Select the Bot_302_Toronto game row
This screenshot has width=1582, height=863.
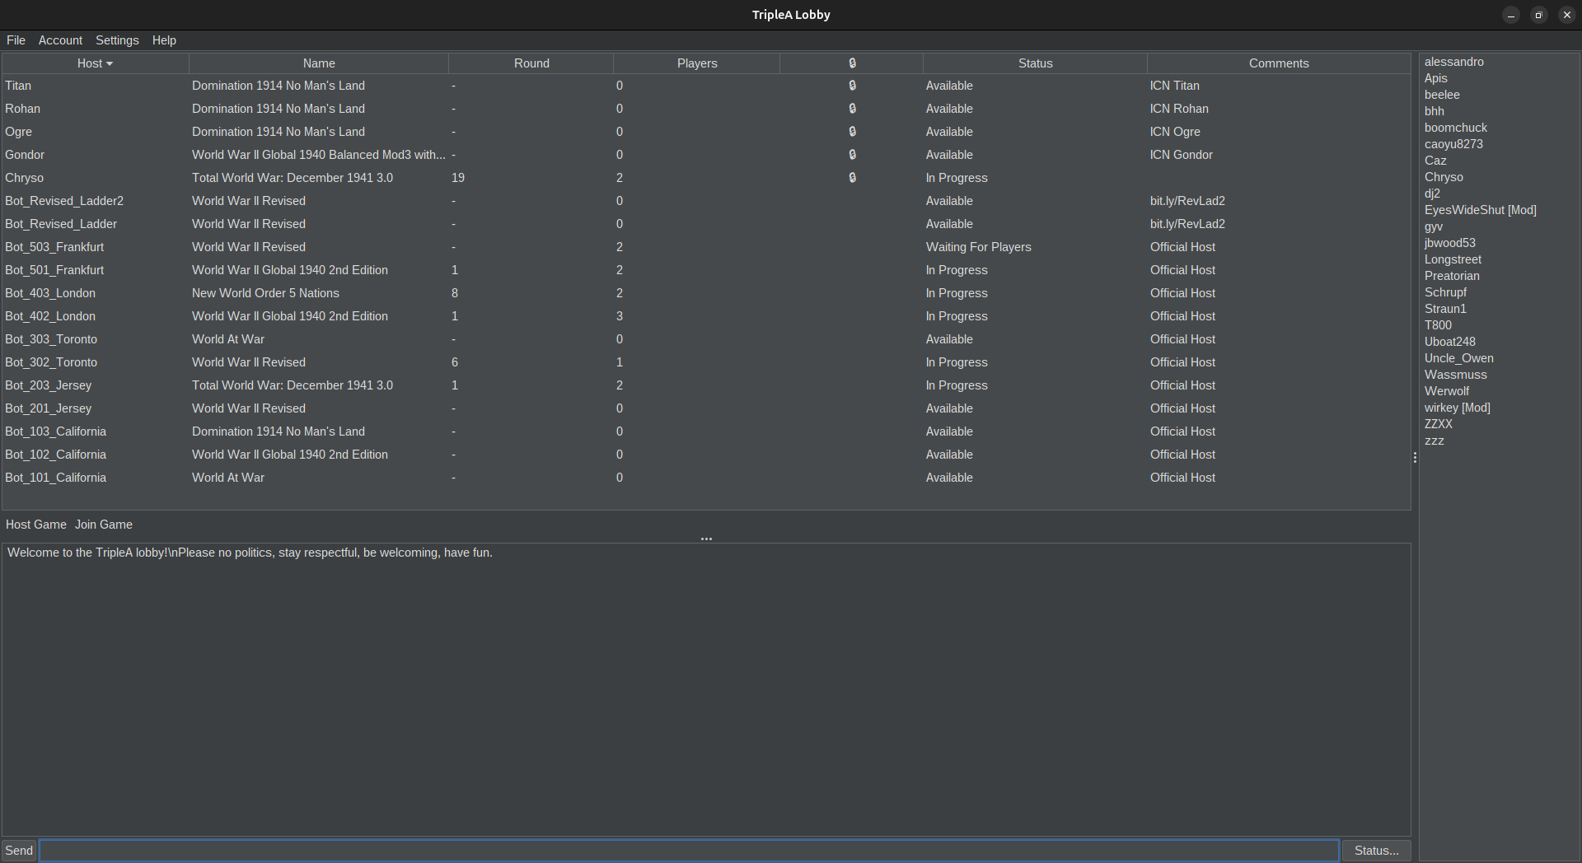click(706, 362)
